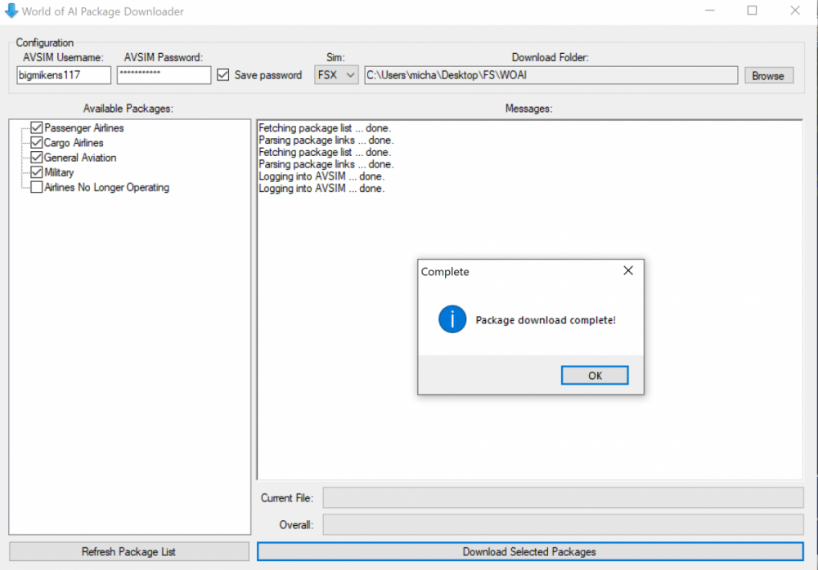This screenshot has height=570, width=818.
Task: Uncheck the General Aviation checkbox
Action: tap(36, 158)
